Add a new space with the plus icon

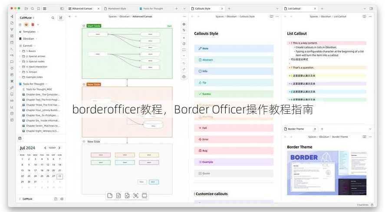(x=38, y=25)
